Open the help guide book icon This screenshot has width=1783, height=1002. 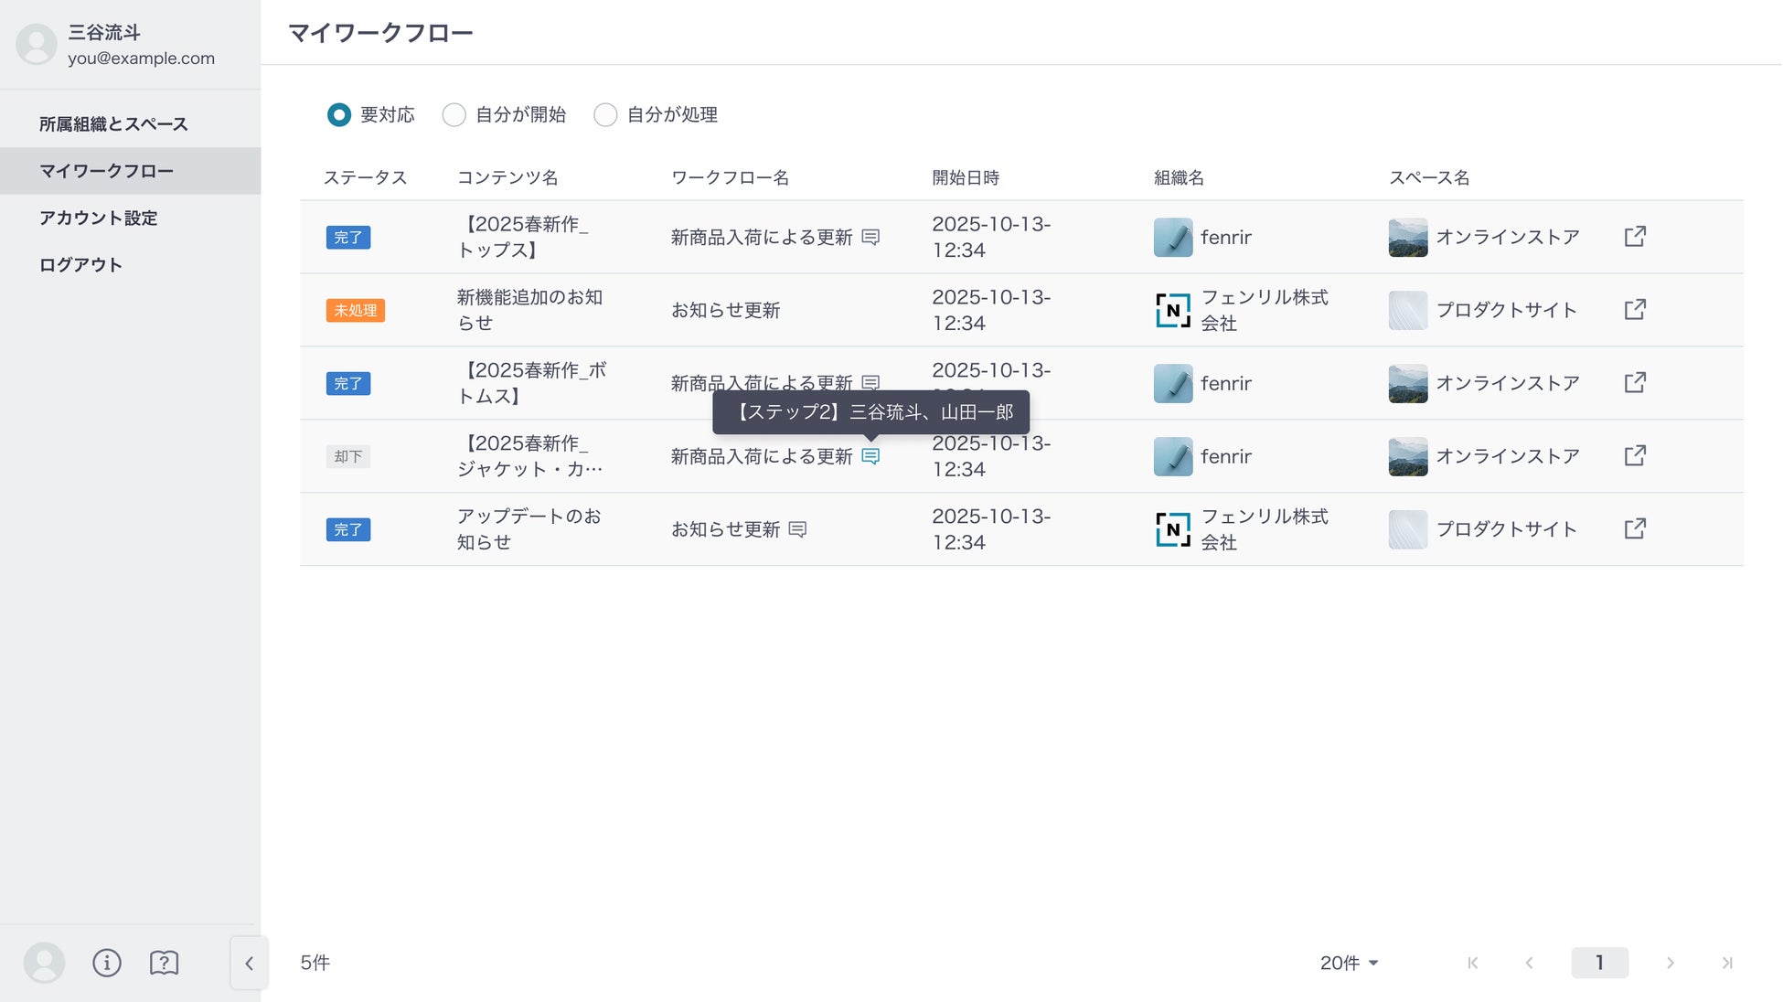164,963
